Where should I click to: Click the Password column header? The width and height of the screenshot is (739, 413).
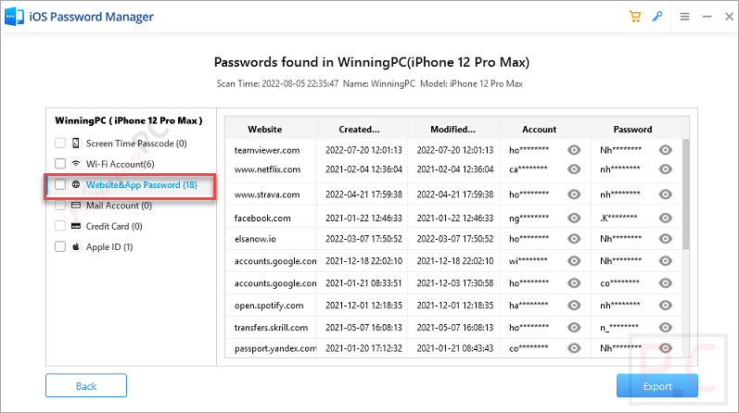(x=632, y=129)
